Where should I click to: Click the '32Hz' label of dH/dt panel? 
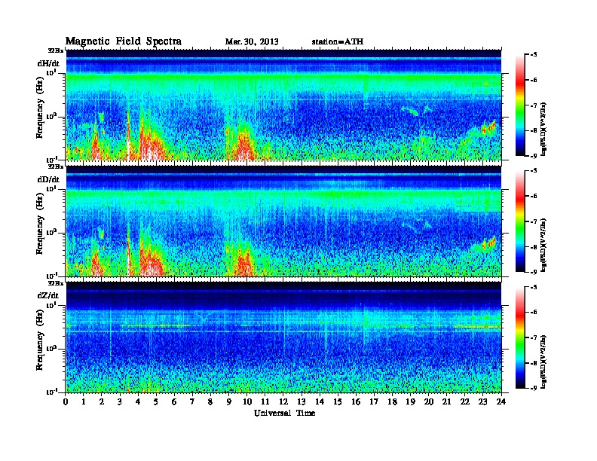tap(55, 50)
